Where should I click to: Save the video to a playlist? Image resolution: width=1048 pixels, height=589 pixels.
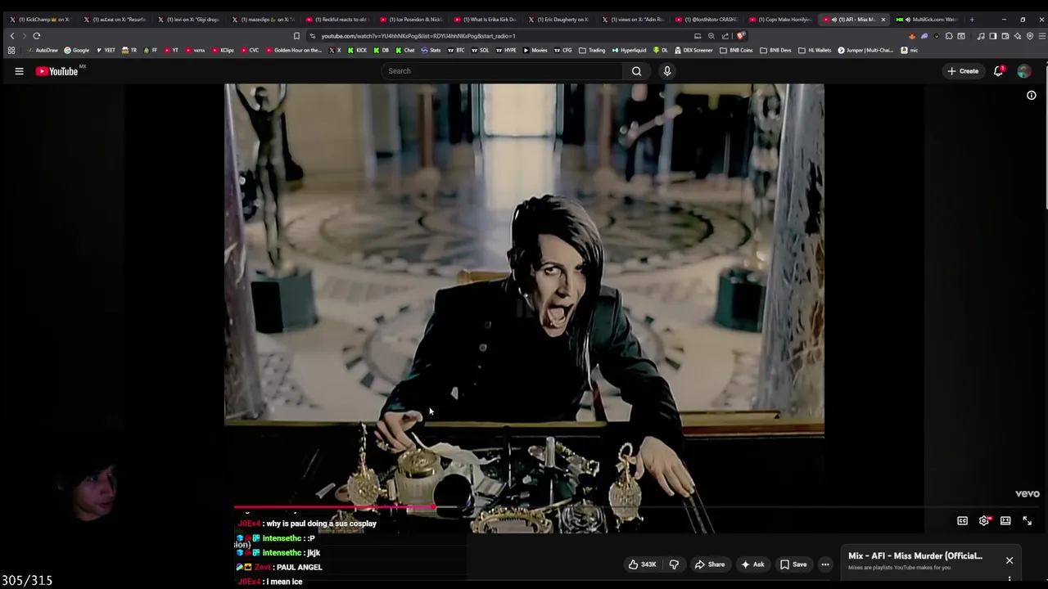coord(793,564)
